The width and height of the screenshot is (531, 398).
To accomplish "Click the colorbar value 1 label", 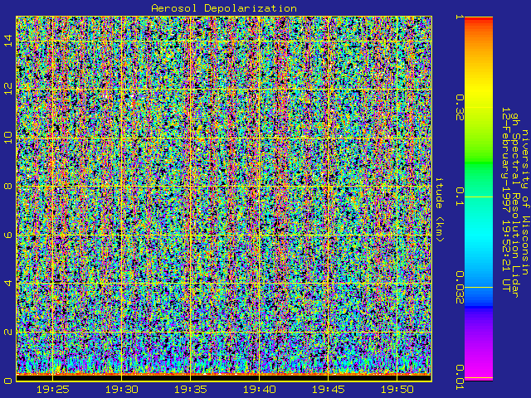I will 459,17.
